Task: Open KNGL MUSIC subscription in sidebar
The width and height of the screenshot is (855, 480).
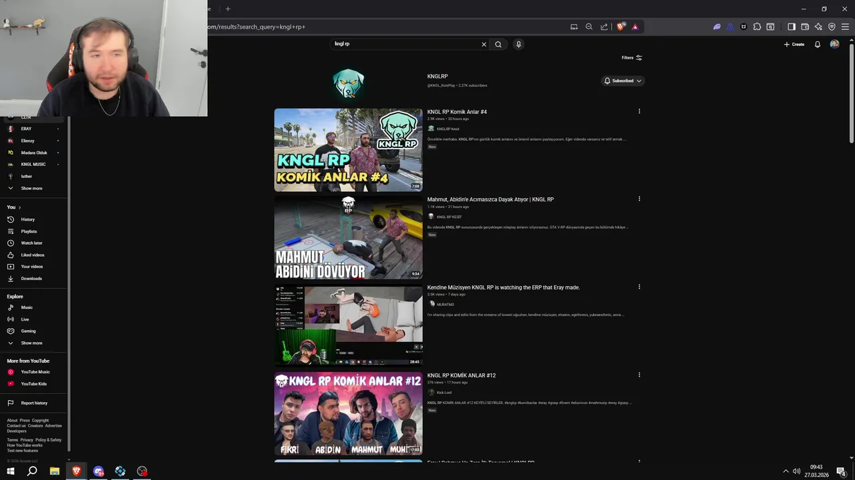Action: pos(33,164)
